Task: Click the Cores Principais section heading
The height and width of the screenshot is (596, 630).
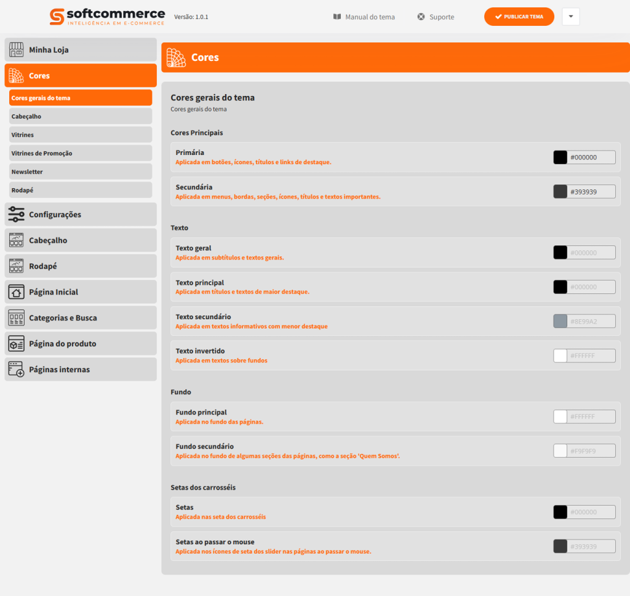Action: tap(197, 133)
